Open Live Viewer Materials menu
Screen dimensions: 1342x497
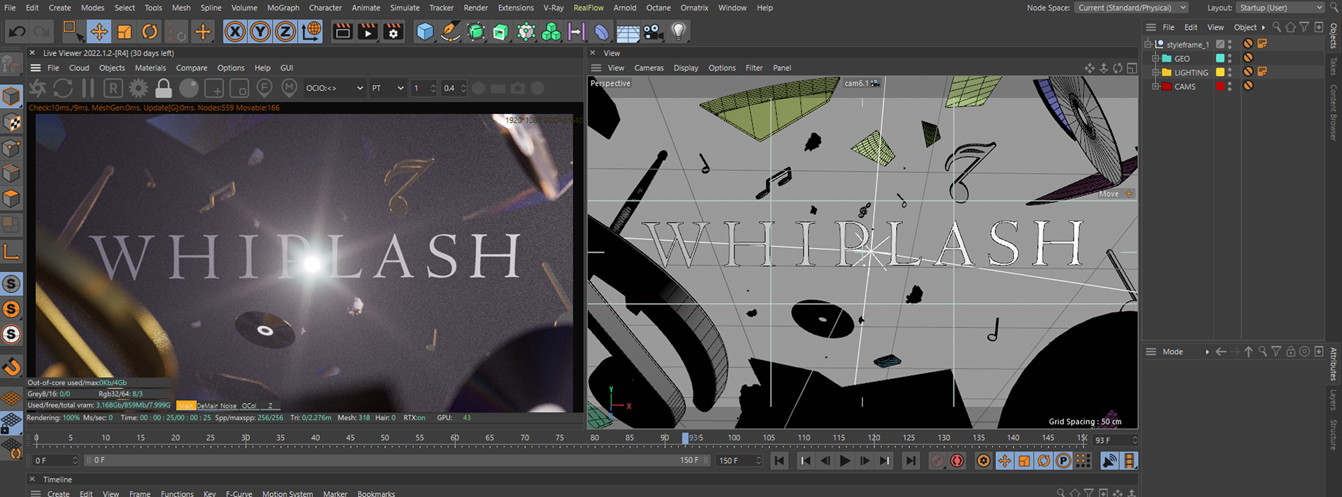(x=150, y=68)
